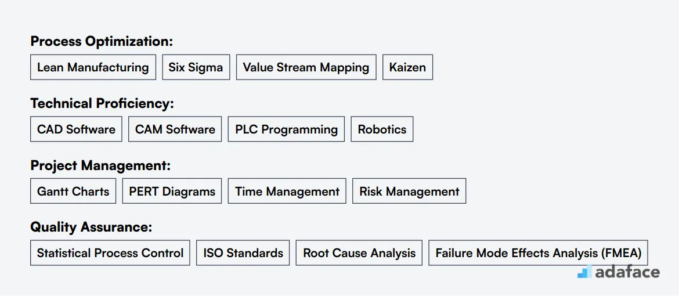This screenshot has height=296, width=679.
Task: Click the Kaizen skill tag
Action: (x=407, y=67)
